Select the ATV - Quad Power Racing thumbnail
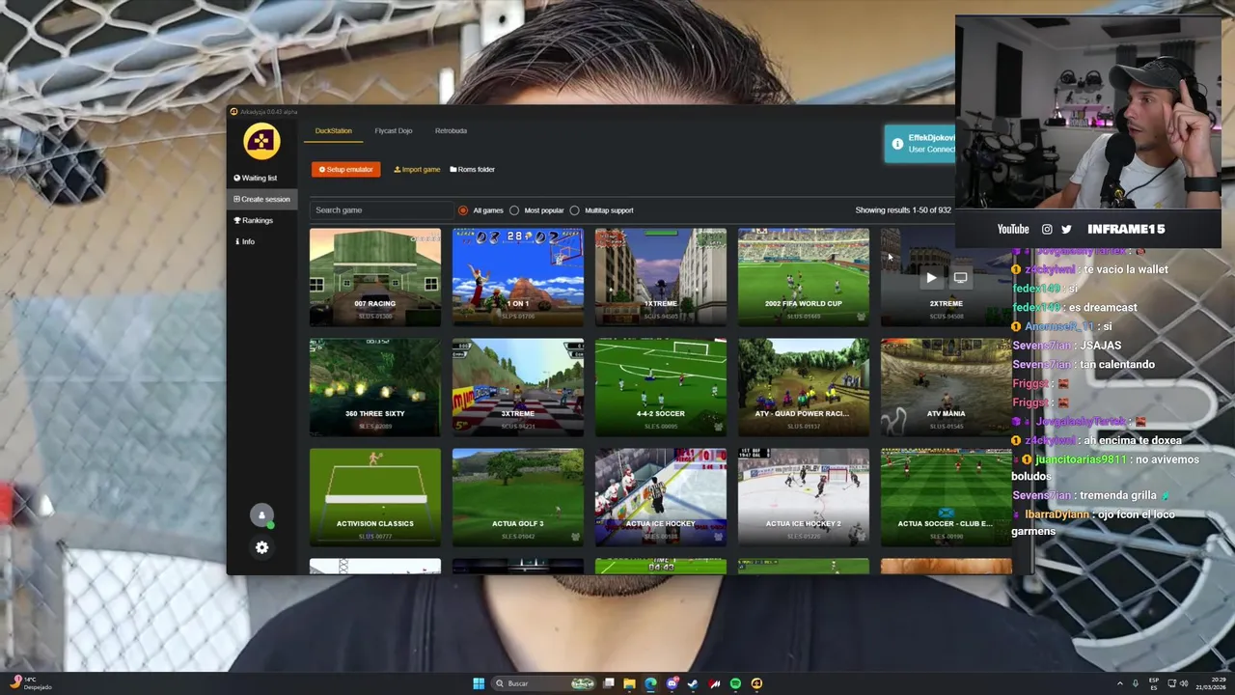 click(x=804, y=387)
